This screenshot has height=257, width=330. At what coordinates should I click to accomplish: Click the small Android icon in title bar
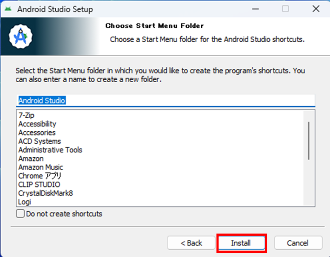coord(8,9)
